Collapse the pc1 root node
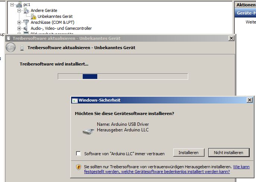The image size is (256, 182). pos(12,4)
